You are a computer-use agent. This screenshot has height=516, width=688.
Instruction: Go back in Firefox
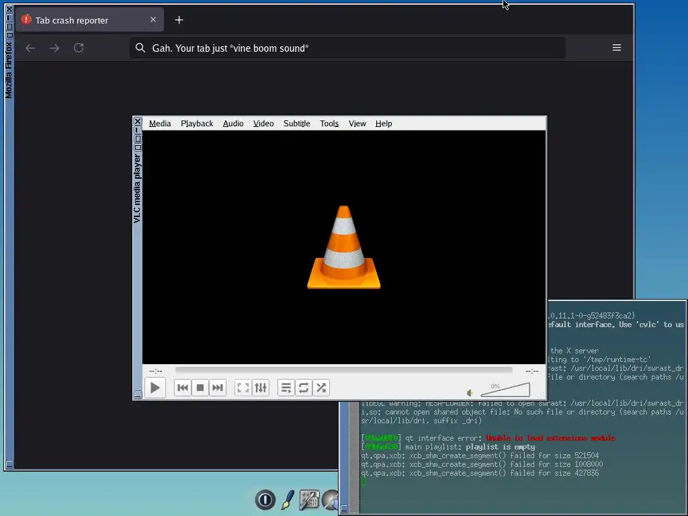point(30,48)
